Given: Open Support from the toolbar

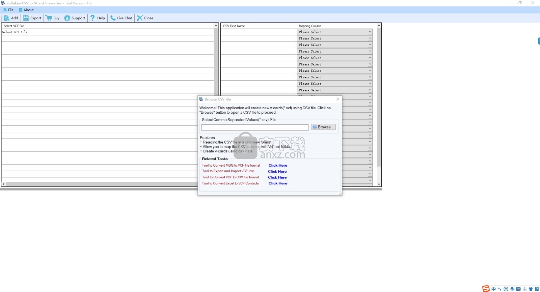Looking at the screenshot, I should (x=75, y=18).
